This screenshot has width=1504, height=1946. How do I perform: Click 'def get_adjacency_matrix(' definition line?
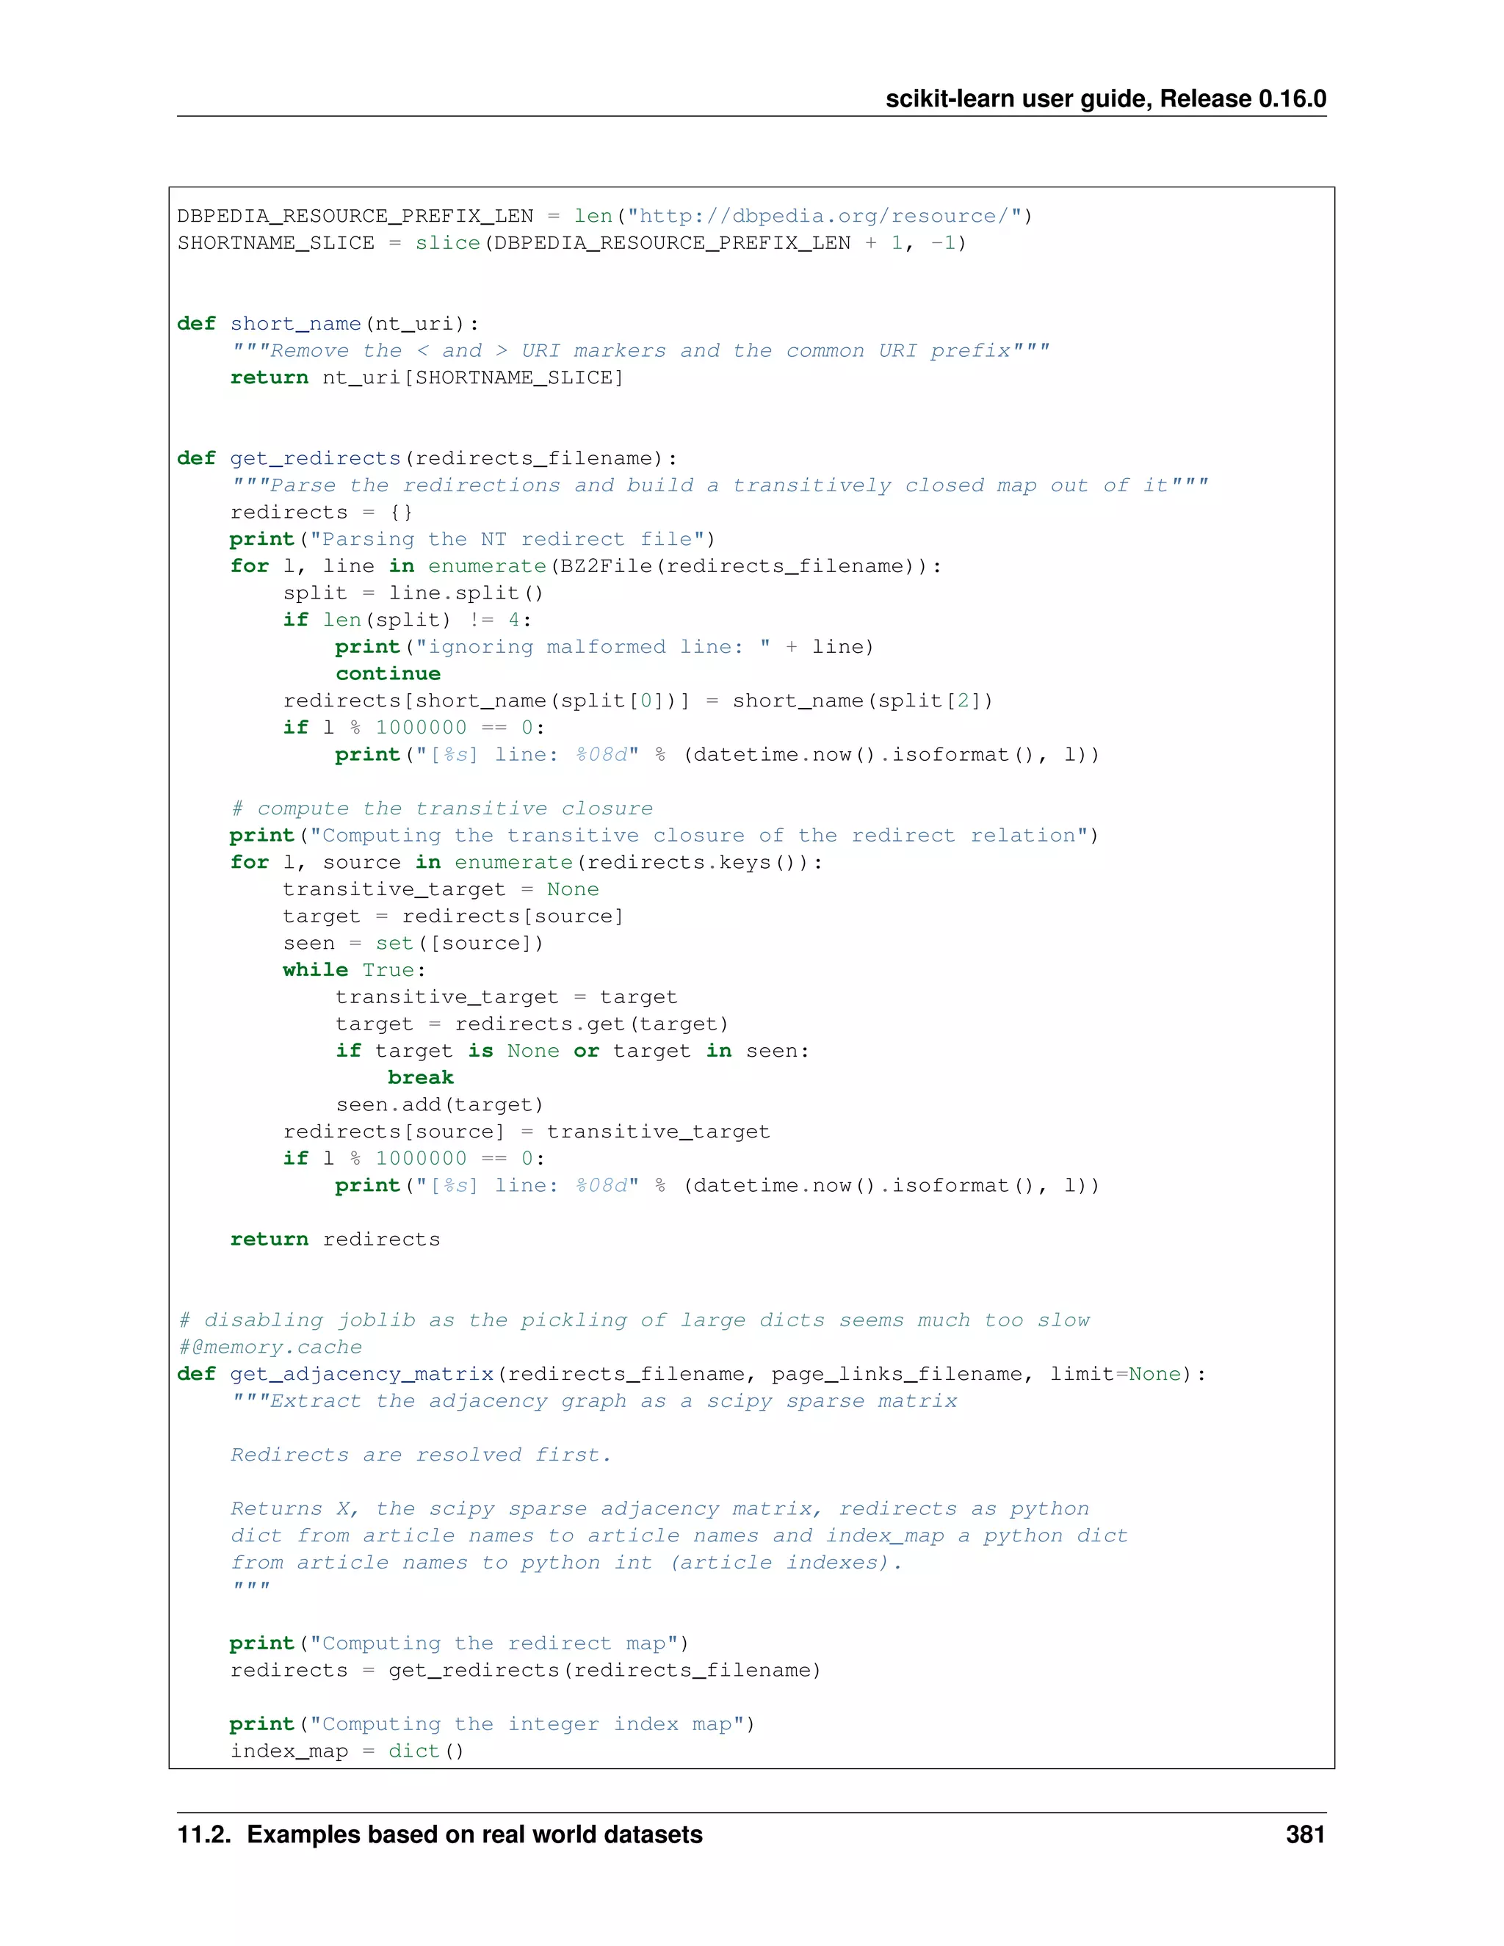click(693, 1374)
